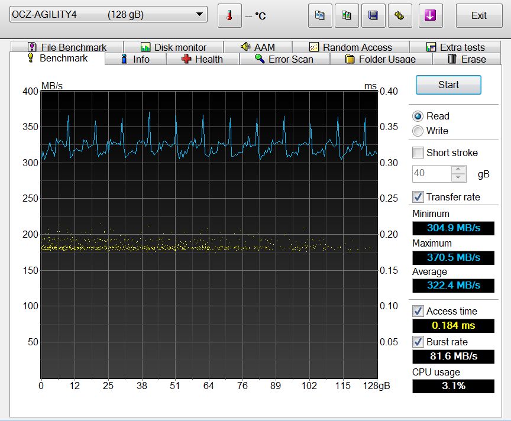Increase short stroke value with up arrow
The image size is (511, 421).
[x=458, y=170]
